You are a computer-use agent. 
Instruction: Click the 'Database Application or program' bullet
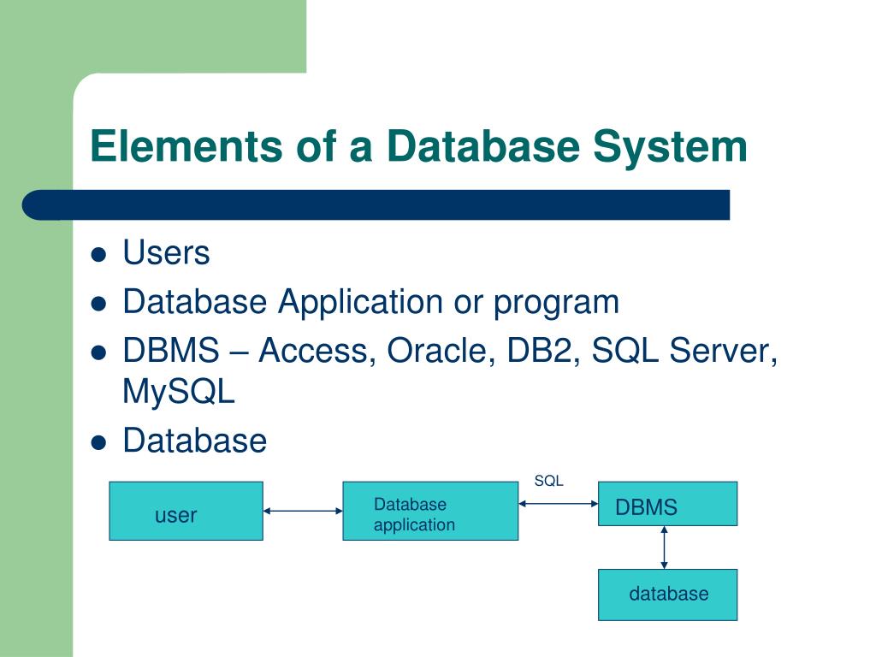click(371, 304)
